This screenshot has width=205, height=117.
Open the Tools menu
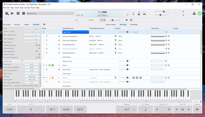33,8
